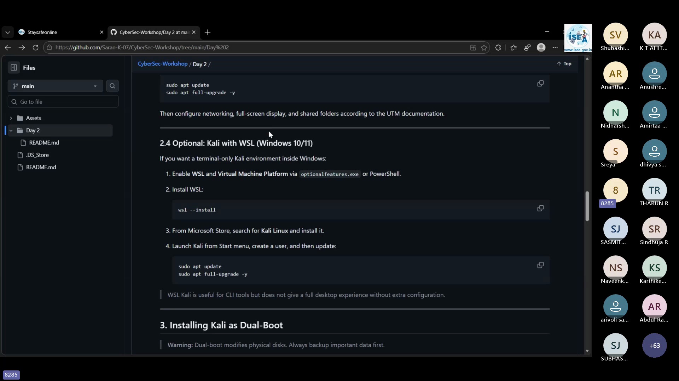Click the file tree search icon
The image size is (679, 381).
(112, 86)
